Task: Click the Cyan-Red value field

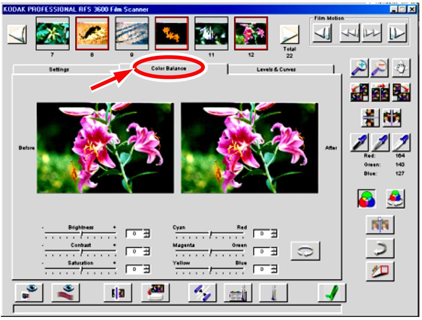Action: coord(262,234)
